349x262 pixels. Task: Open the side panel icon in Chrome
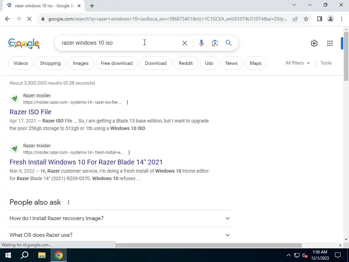click(x=320, y=19)
